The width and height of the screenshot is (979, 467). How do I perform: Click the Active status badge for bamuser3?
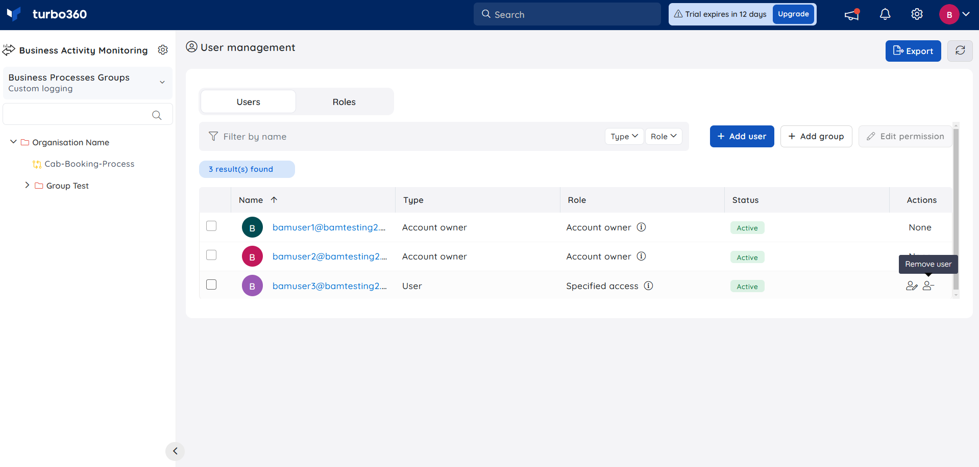click(747, 287)
